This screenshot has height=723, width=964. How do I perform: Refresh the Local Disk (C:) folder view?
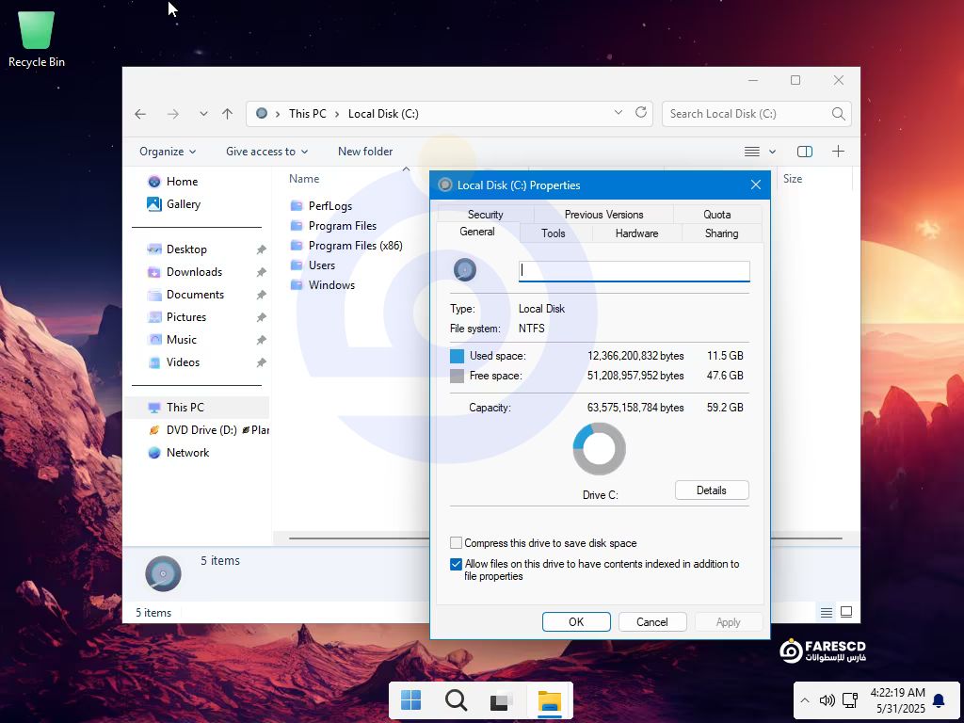click(640, 113)
